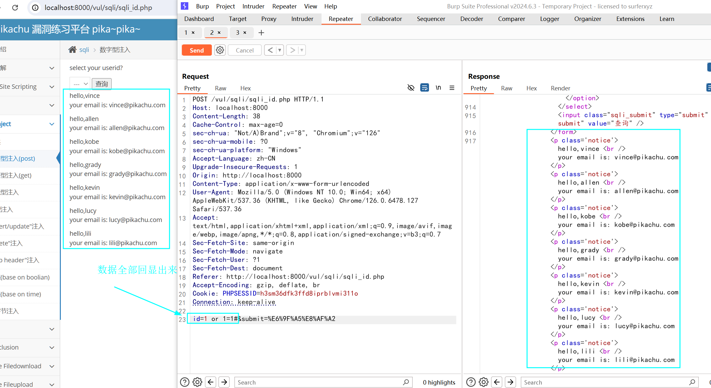This screenshot has width=711, height=388.
Task: Close Repeater tab 2
Action: pyautogui.click(x=219, y=33)
